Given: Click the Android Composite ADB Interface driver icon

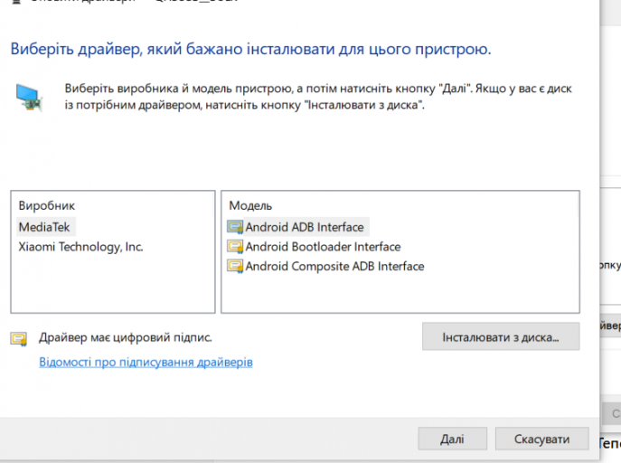Looking at the screenshot, I should 235,266.
